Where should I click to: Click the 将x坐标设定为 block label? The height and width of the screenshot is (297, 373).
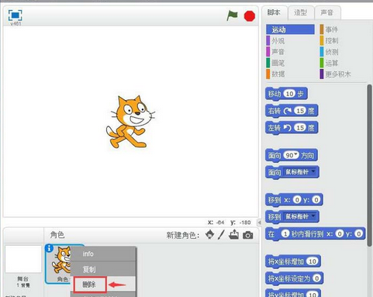click(289, 278)
